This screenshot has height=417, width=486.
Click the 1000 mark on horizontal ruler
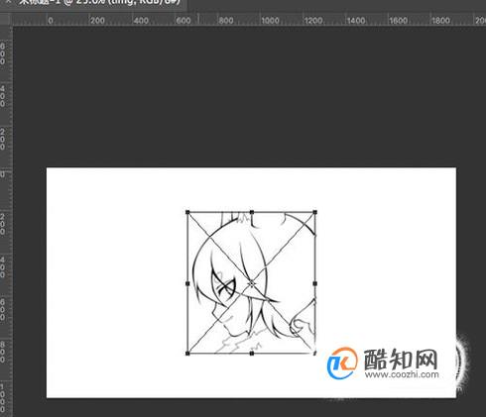270,21
